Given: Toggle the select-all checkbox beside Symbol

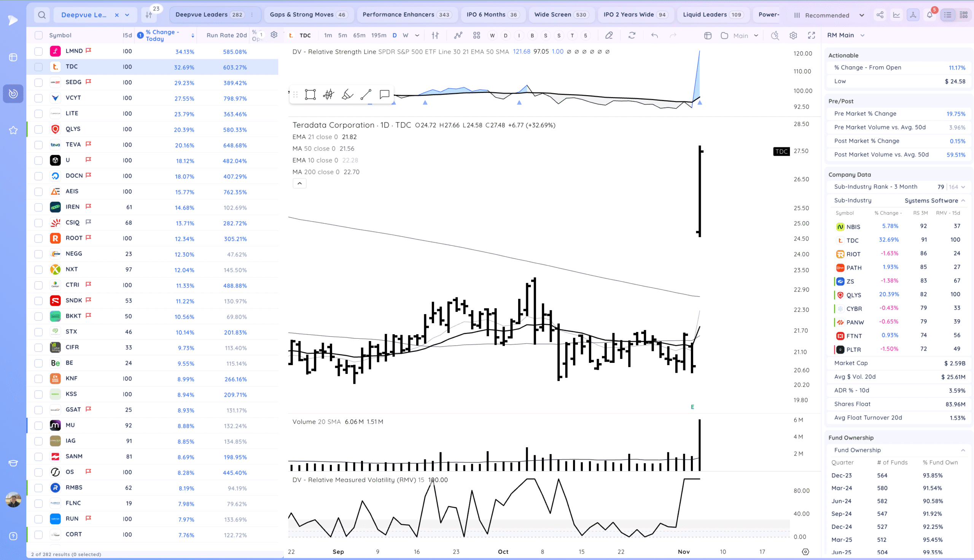Looking at the screenshot, I should [x=38, y=35].
